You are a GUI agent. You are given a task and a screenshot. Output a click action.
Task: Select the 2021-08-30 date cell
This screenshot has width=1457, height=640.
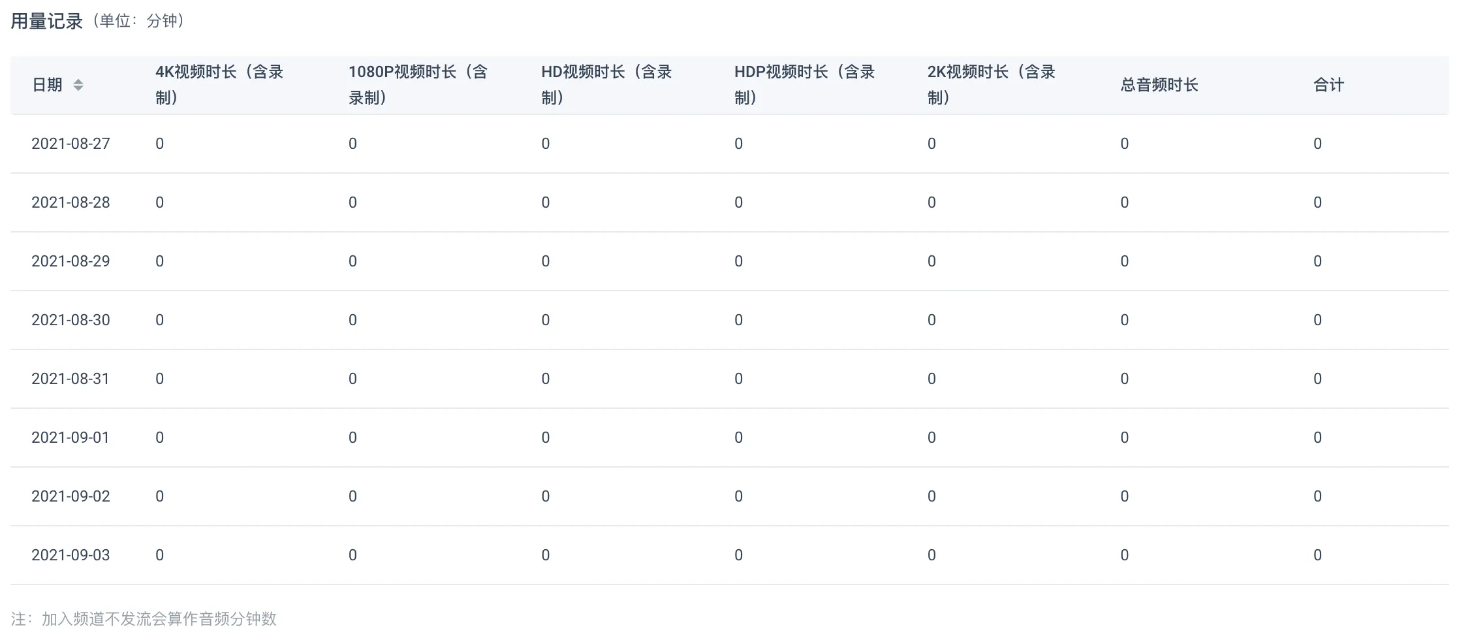70,320
